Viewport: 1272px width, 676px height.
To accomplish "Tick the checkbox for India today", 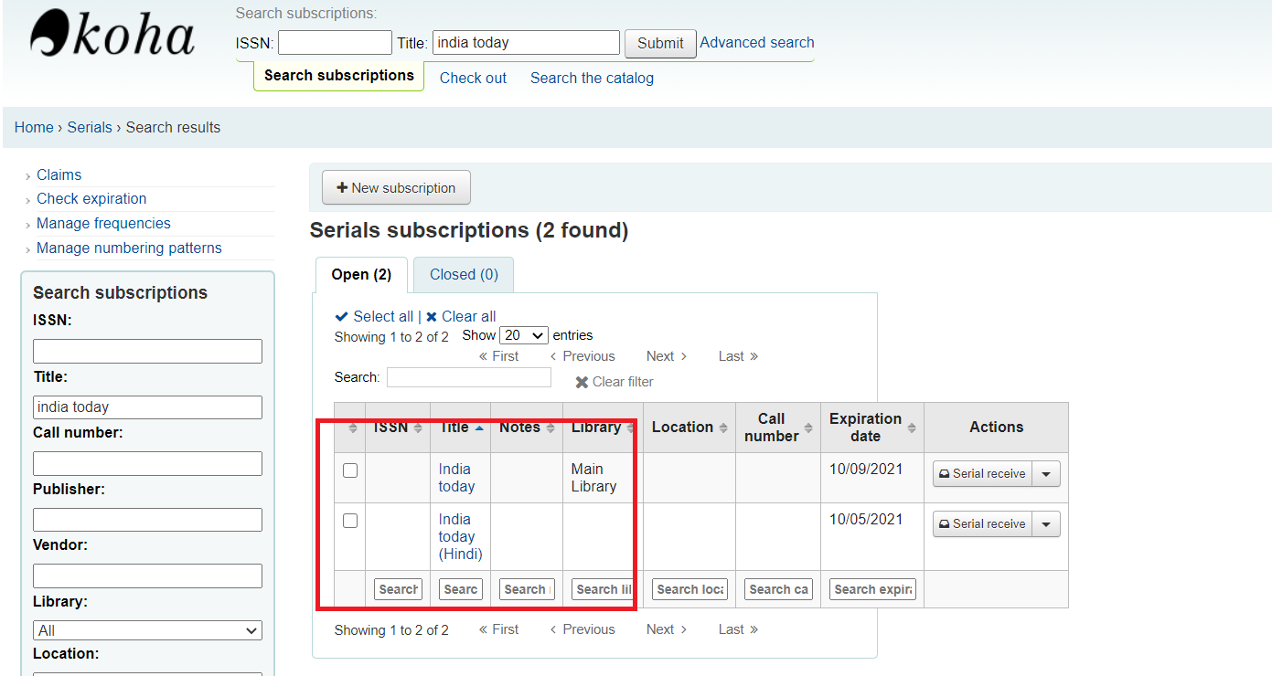I will click(x=350, y=471).
